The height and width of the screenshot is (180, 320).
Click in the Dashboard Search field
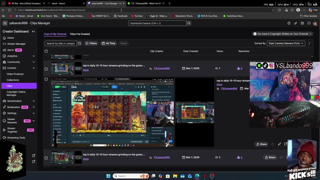(x=157, y=23)
